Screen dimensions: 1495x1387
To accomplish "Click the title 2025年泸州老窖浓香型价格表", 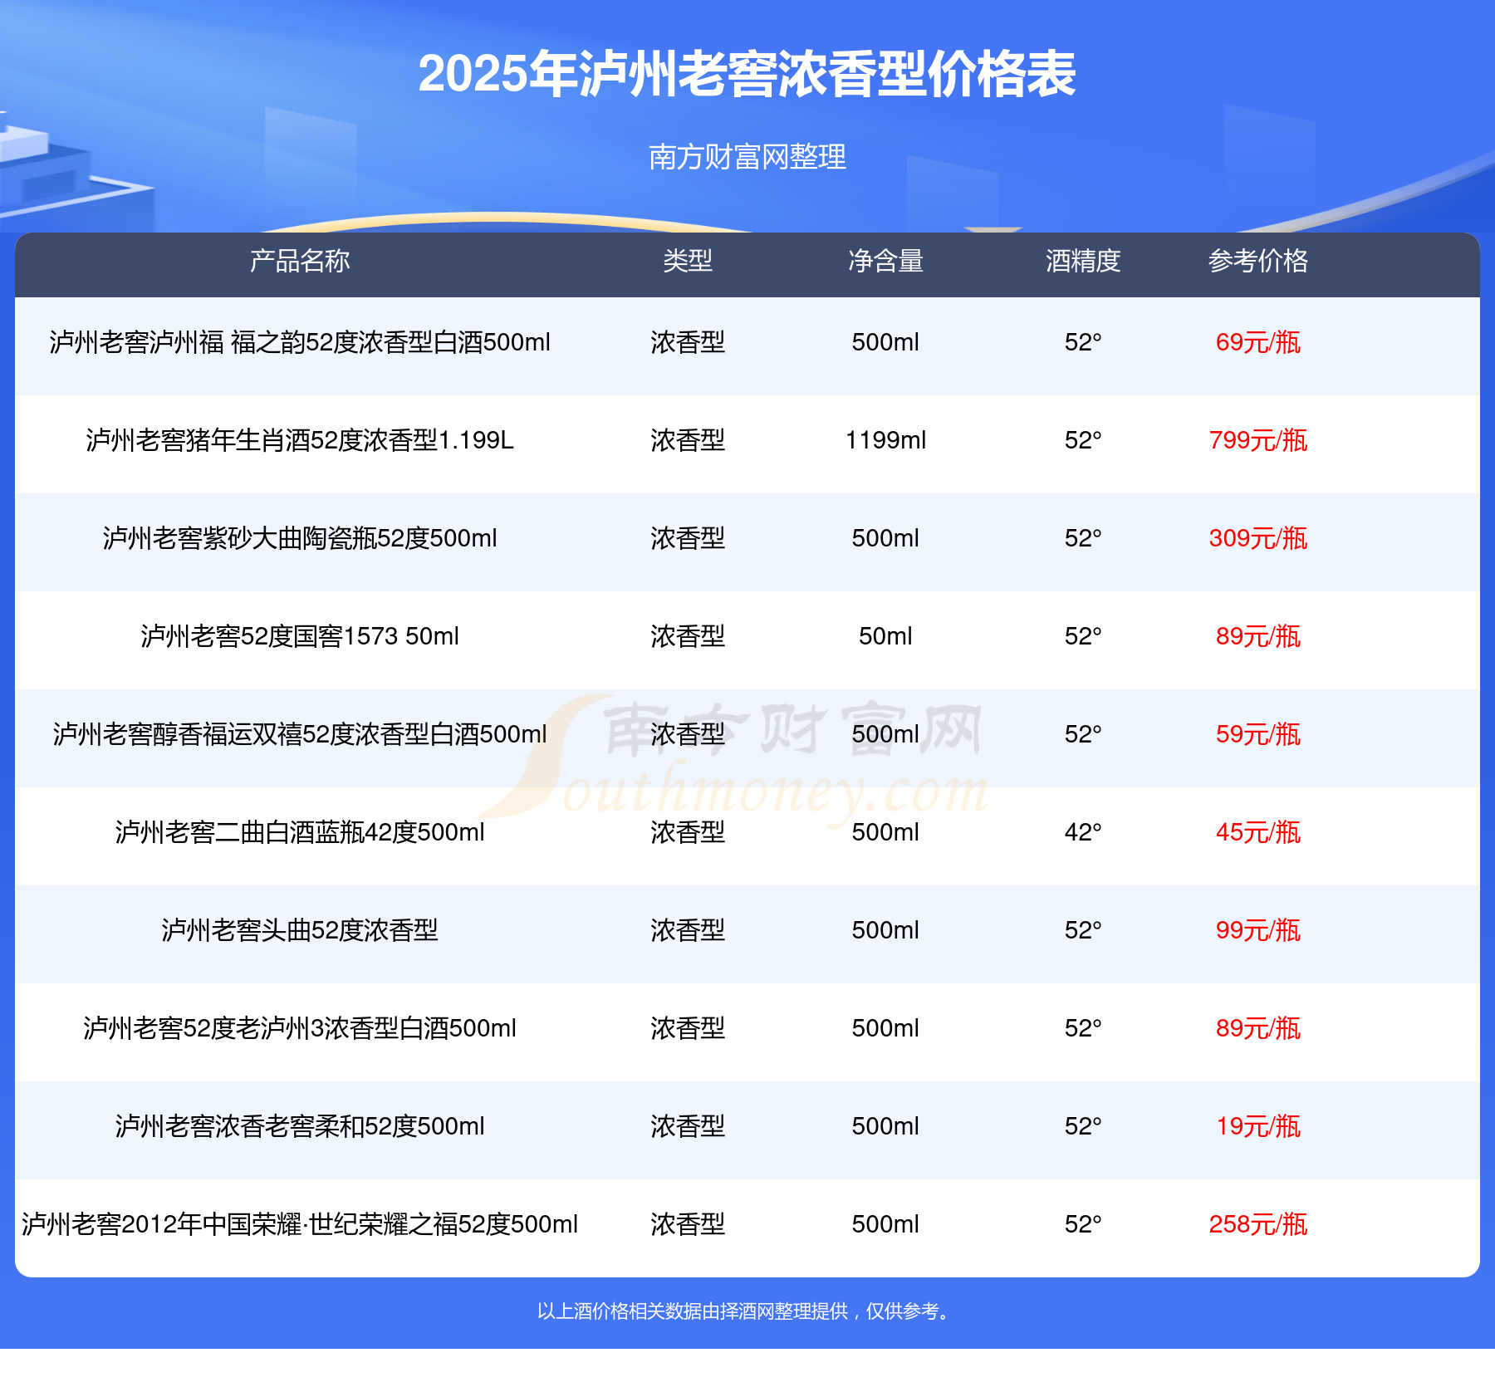I will [747, 75].
